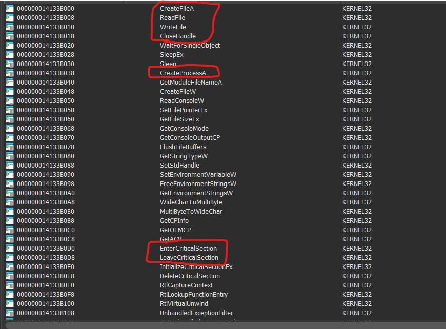The width and height of the screenshot is (446, 329).
Task: Select the icon left of address 000000014133B108
Action: 9,313
